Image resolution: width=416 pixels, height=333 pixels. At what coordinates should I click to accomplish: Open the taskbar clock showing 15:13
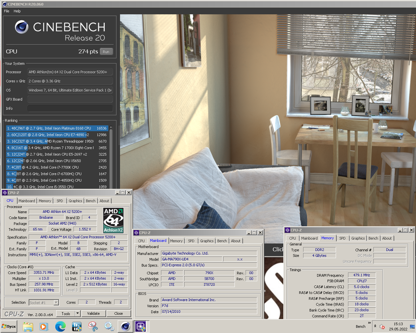398,326
